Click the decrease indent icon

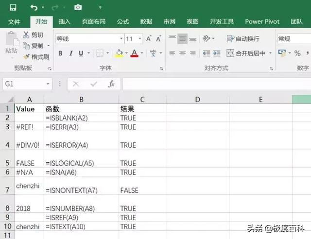pos(206,53)
